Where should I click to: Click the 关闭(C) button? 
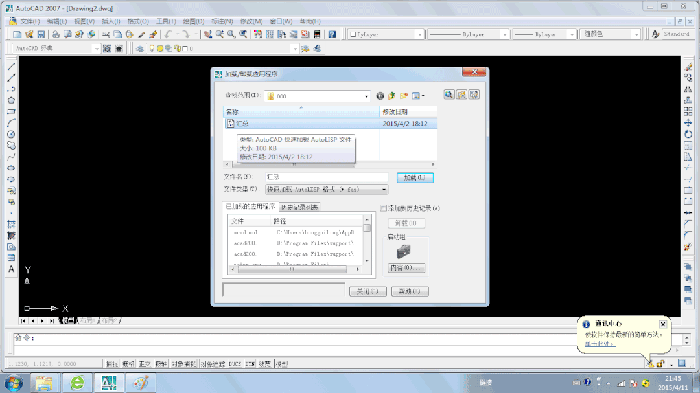pos(367,291)
